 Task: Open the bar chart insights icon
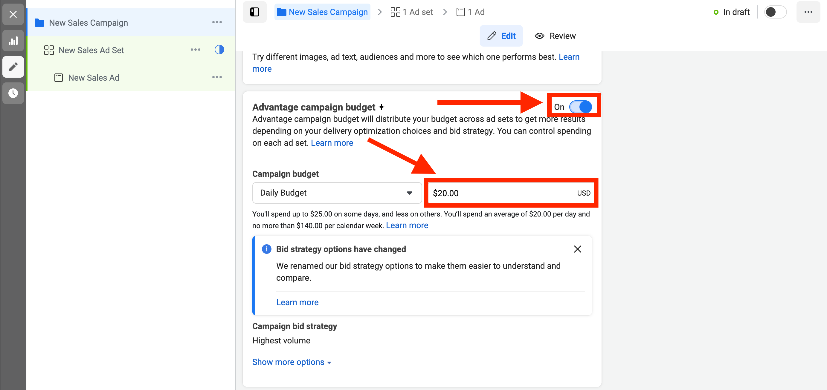click(13, 41)
